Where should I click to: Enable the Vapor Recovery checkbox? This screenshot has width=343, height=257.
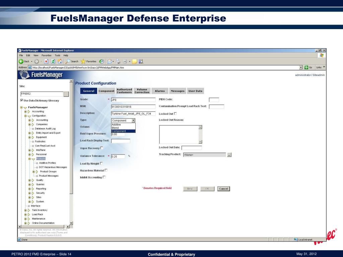pyautogui.click(x=102, y=148)
